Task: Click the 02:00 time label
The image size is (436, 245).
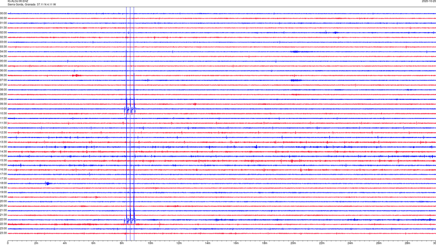Action: pos(3,33)
